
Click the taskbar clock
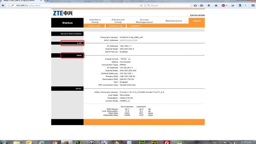tap(246, 142)
